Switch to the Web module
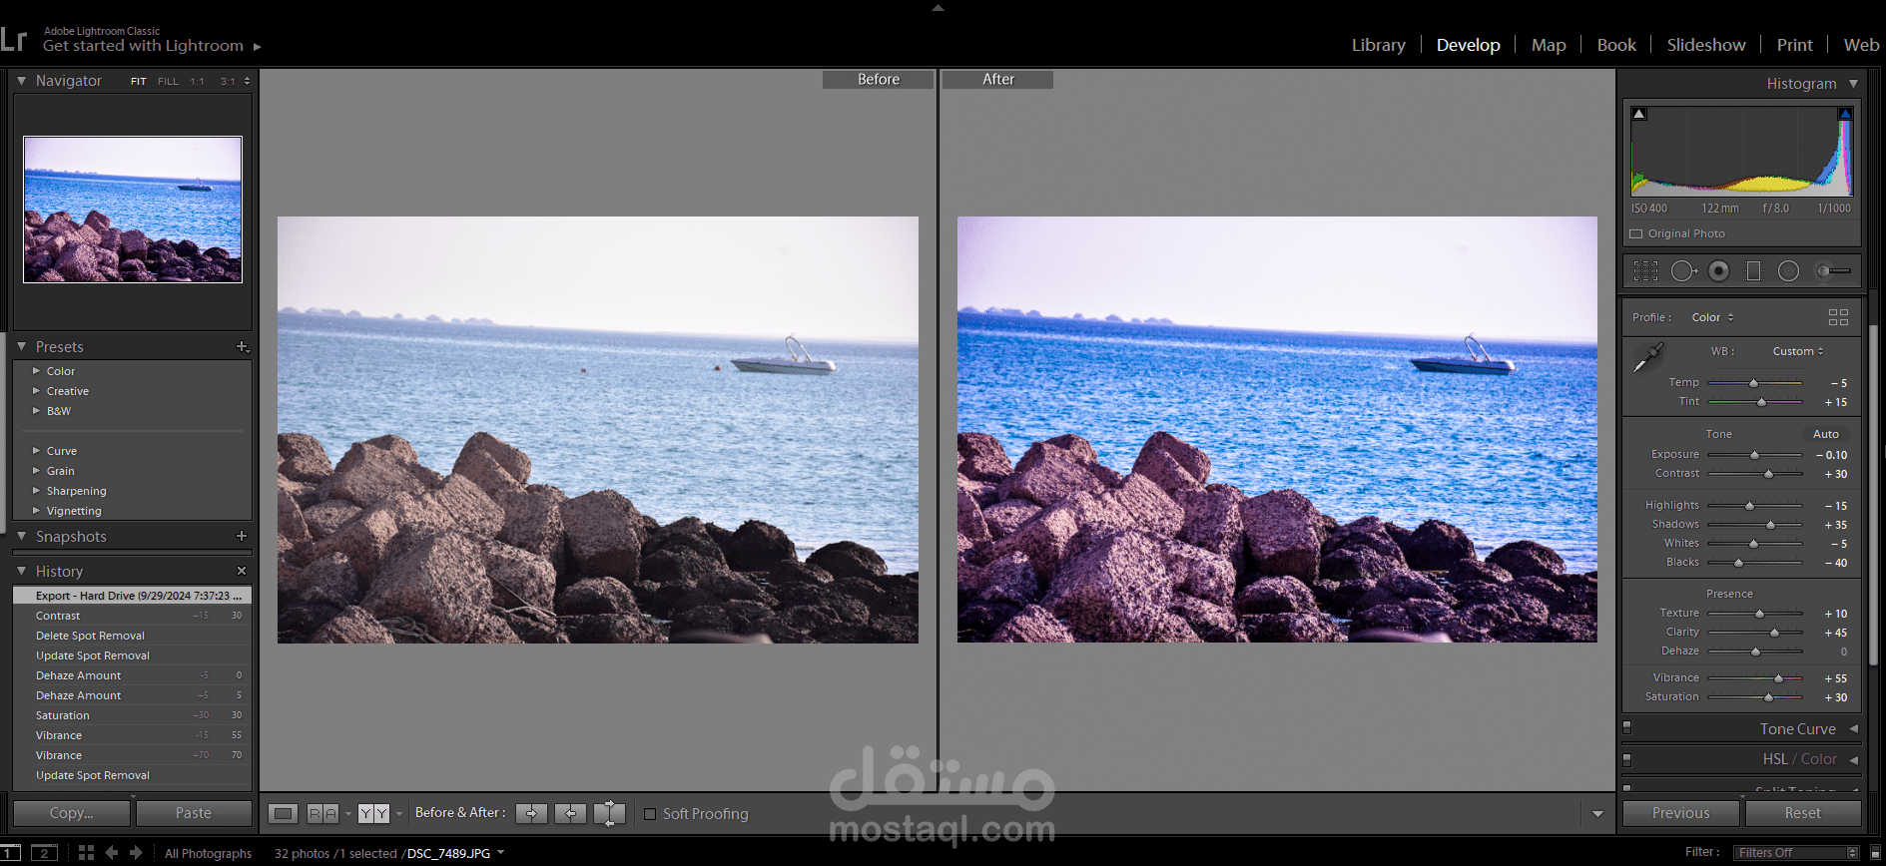 click(1861, 45)
